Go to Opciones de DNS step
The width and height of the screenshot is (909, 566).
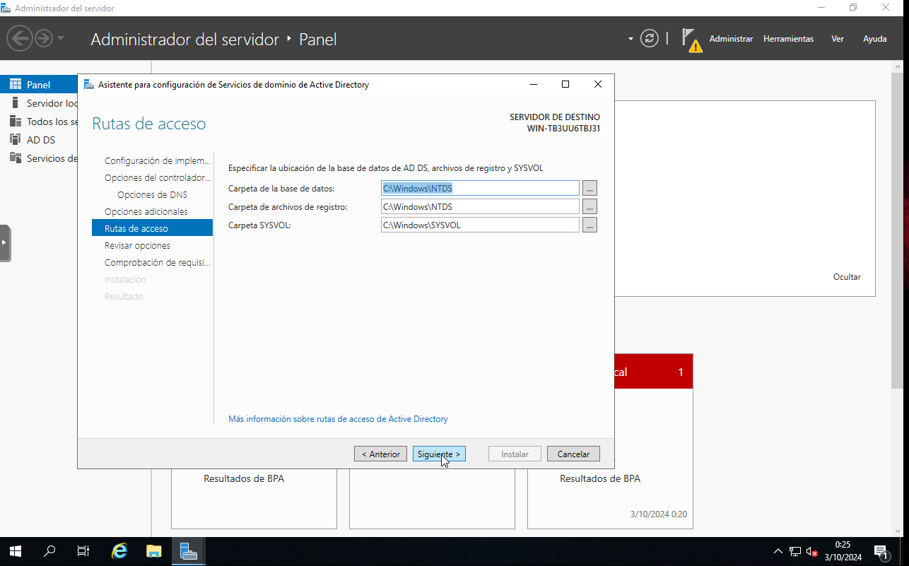(x=152, y=194)
